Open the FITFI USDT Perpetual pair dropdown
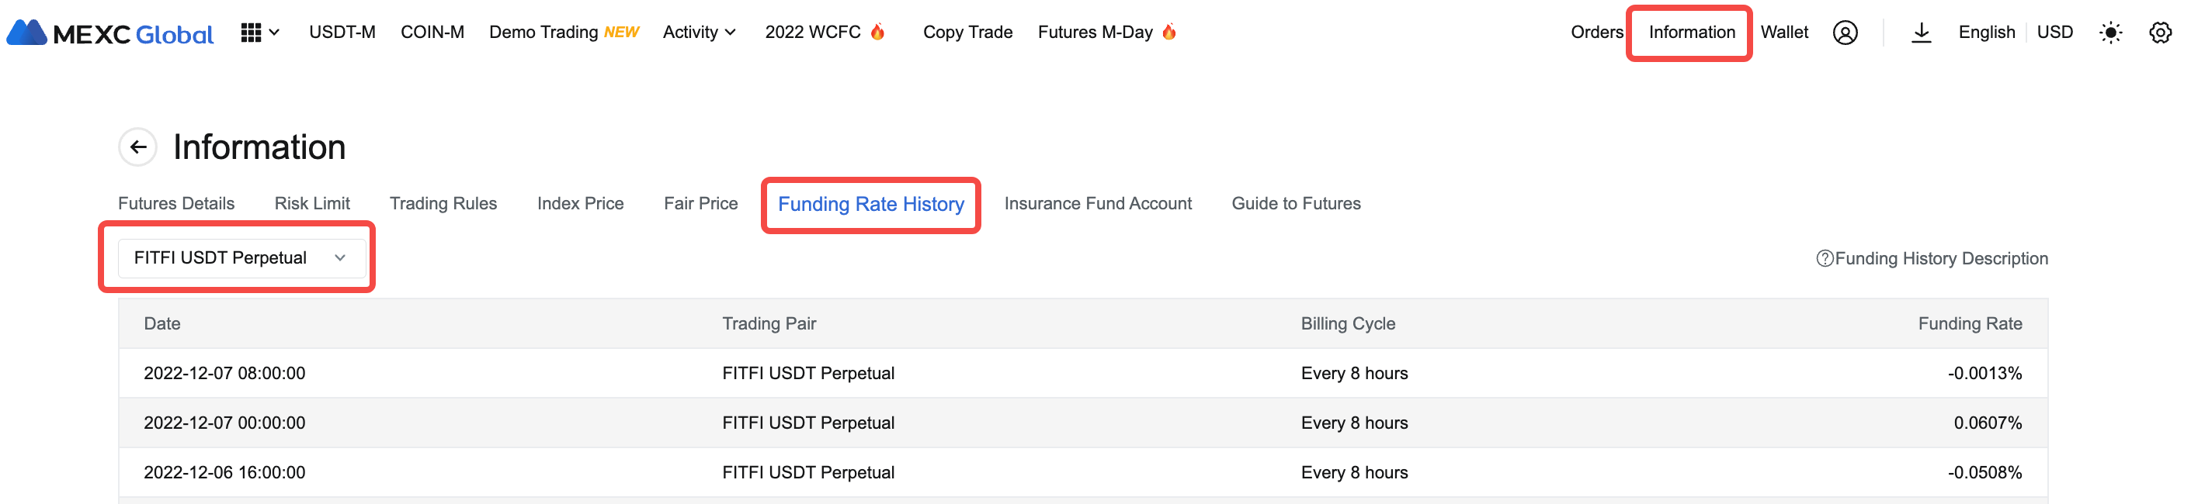This screenshot has height=504, width=2191. (x=241, y=257)
